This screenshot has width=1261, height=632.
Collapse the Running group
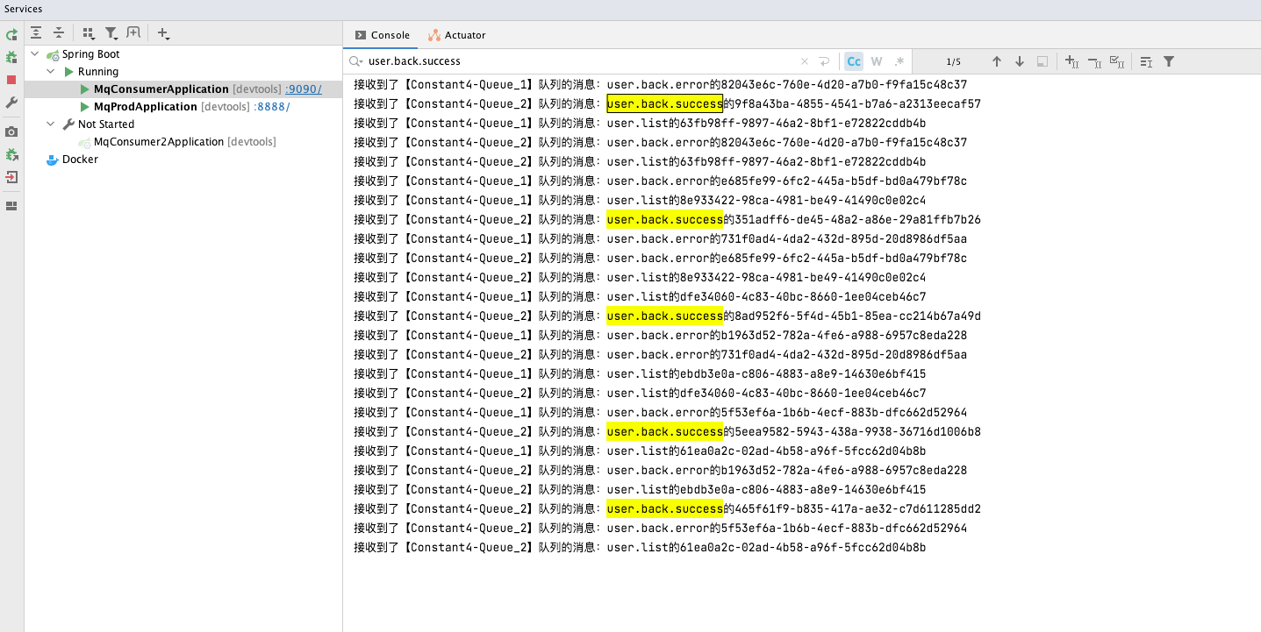point(51,72)
